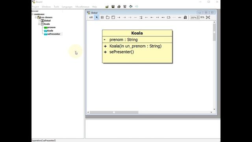Choose the abc text tool
Screen dimensions: 252x142
pyautogui.click(x=180, y=17)
